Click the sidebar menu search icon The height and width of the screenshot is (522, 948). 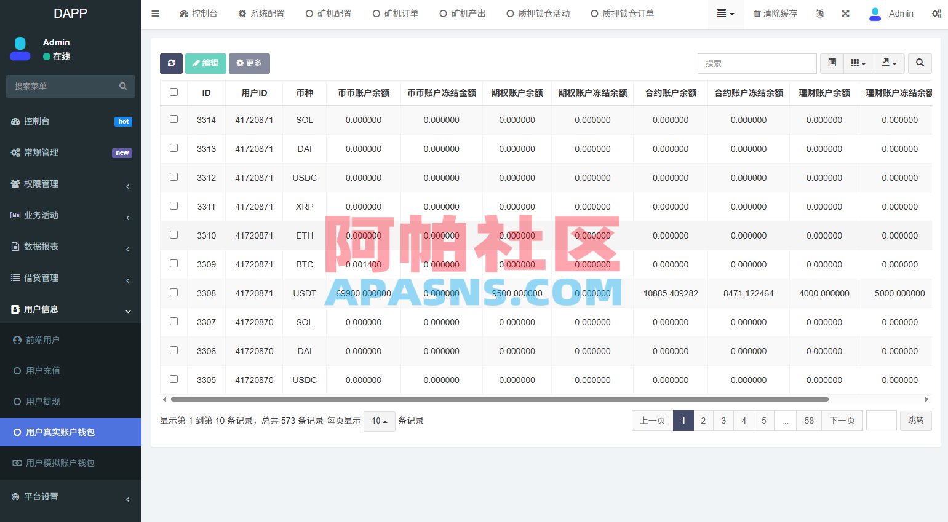coord(123,86)
